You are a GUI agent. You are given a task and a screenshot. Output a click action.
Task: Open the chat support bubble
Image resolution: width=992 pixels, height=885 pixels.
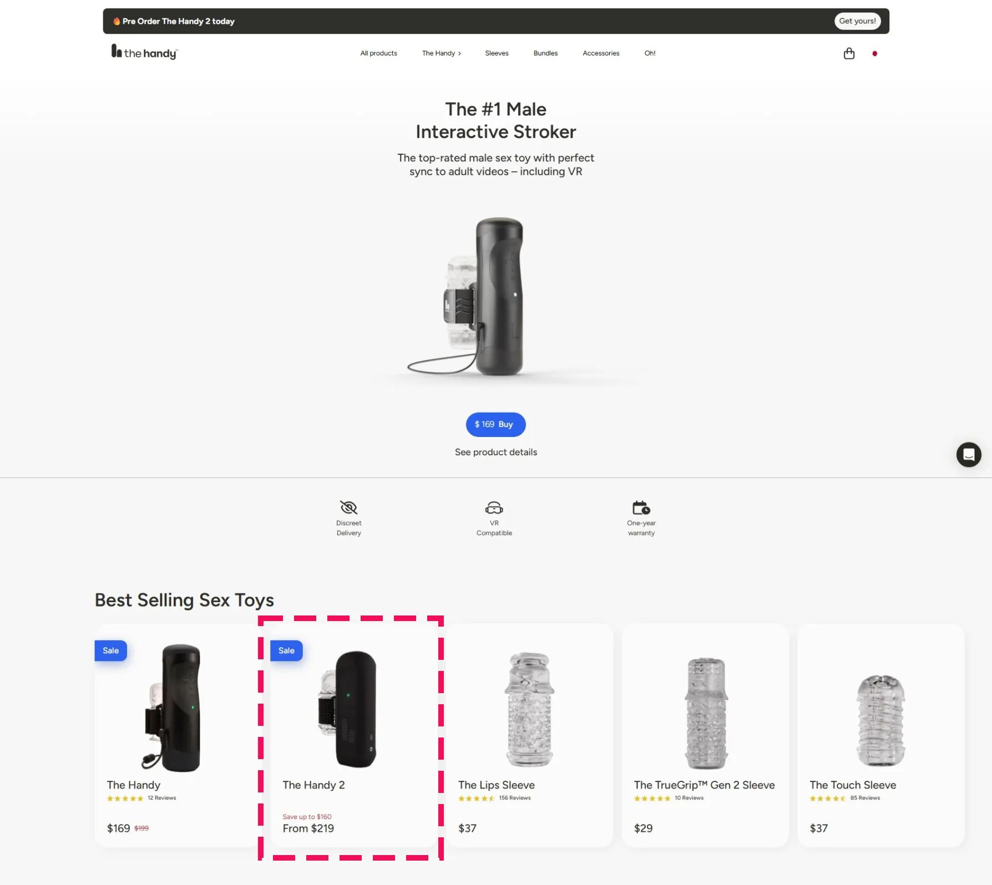click(969, 455)
